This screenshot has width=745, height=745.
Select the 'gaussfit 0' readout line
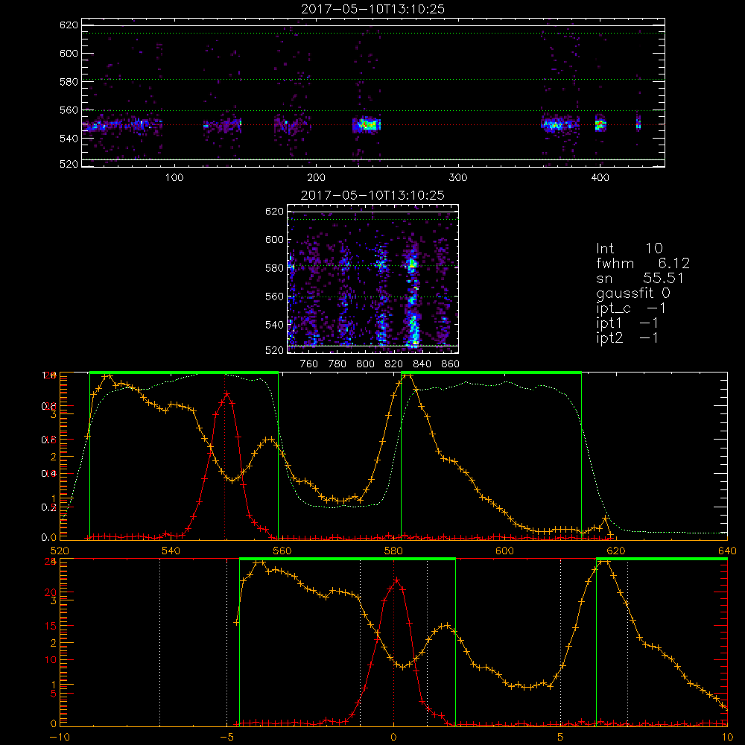[633, 293]
